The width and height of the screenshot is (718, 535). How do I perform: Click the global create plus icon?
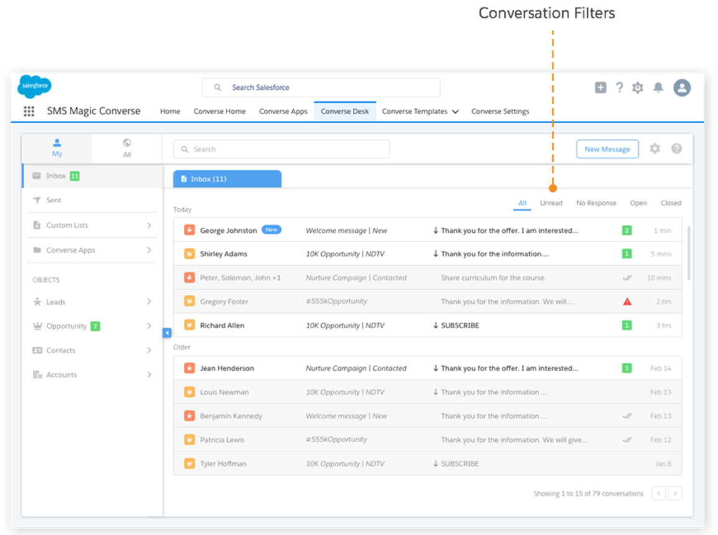point(600,87)
